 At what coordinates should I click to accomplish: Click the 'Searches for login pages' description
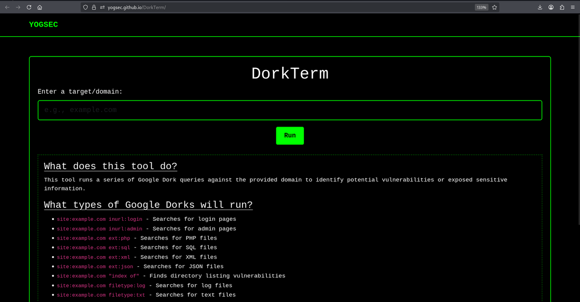[194, 219]
